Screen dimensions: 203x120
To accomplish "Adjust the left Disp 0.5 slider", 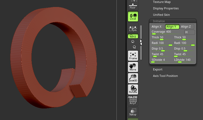I will tap(162, 49).
